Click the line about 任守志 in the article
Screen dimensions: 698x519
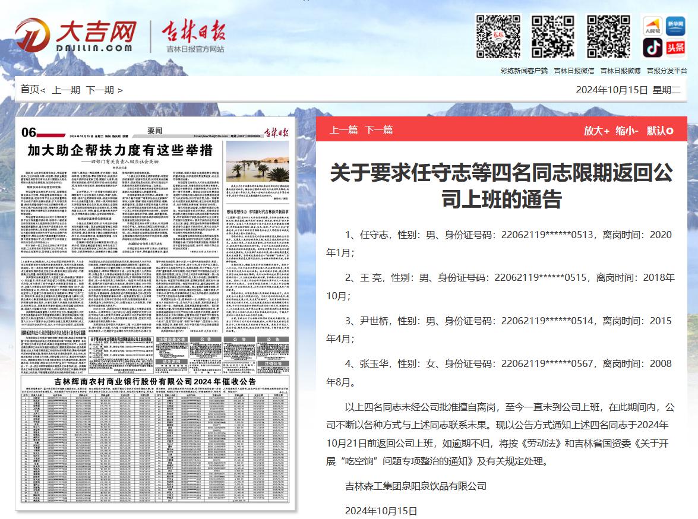pos(499,244)
